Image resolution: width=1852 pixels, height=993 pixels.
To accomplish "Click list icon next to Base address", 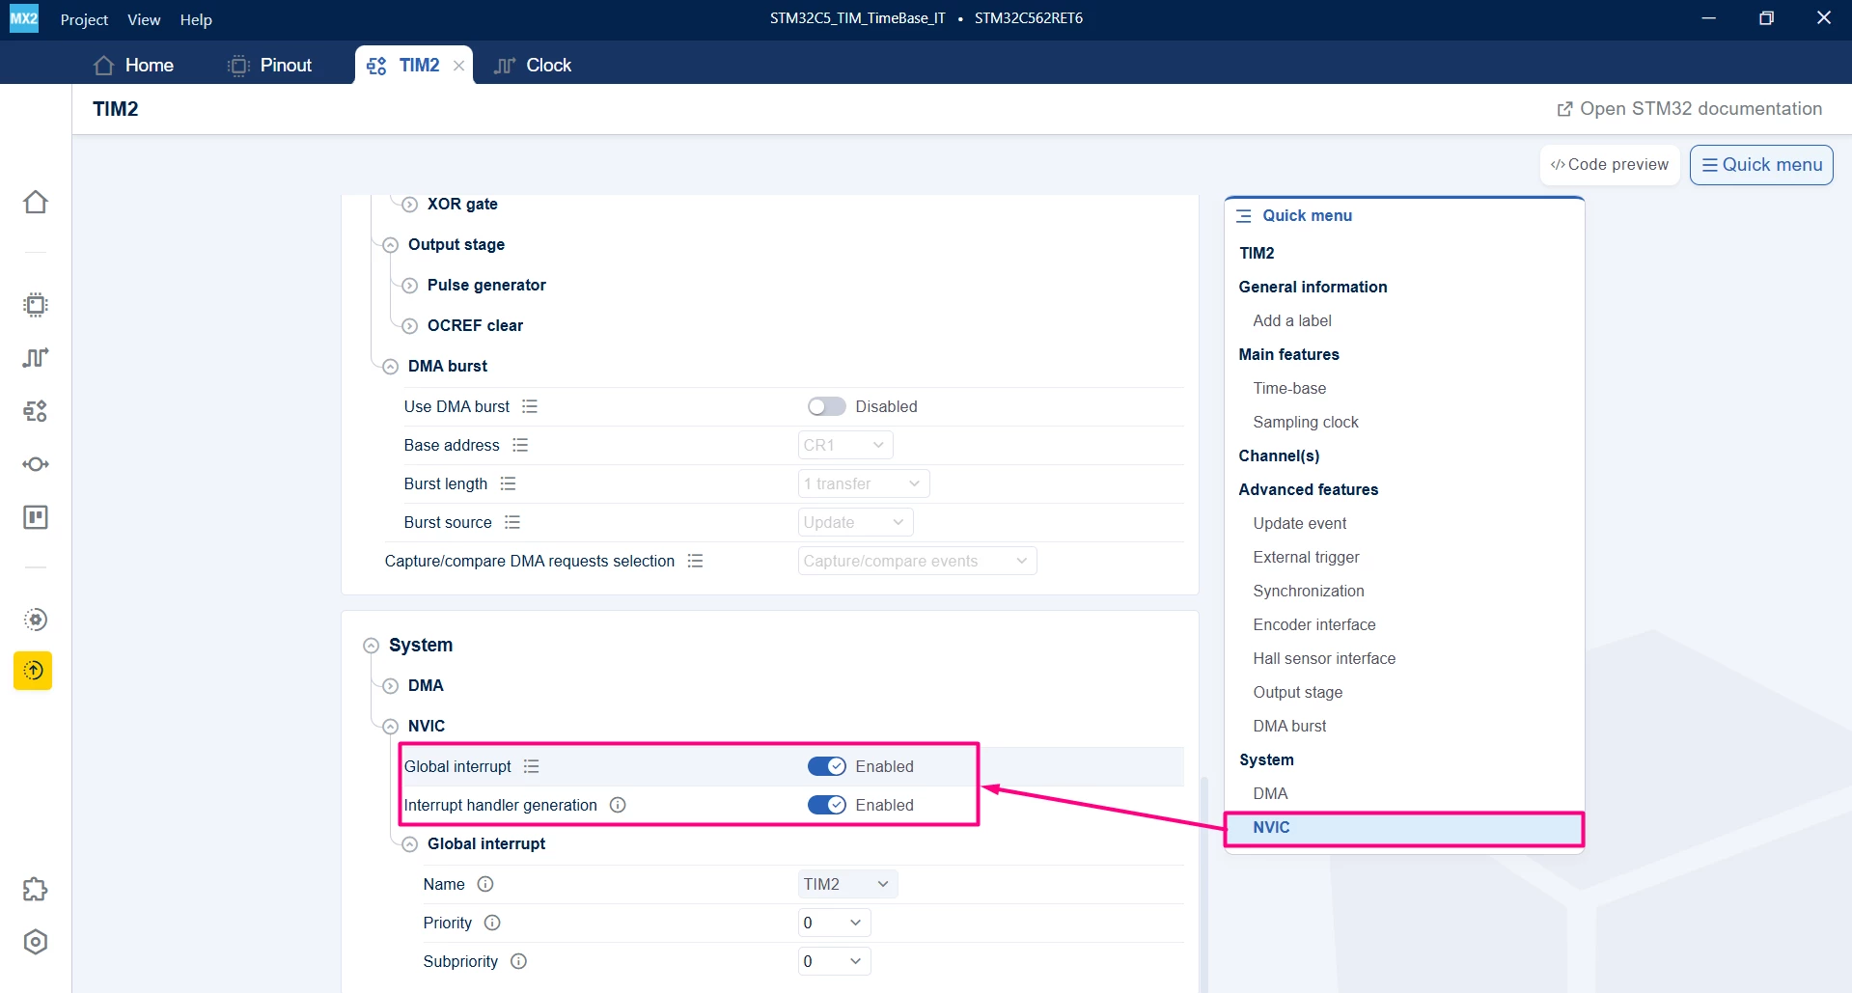I will point(520,445).
